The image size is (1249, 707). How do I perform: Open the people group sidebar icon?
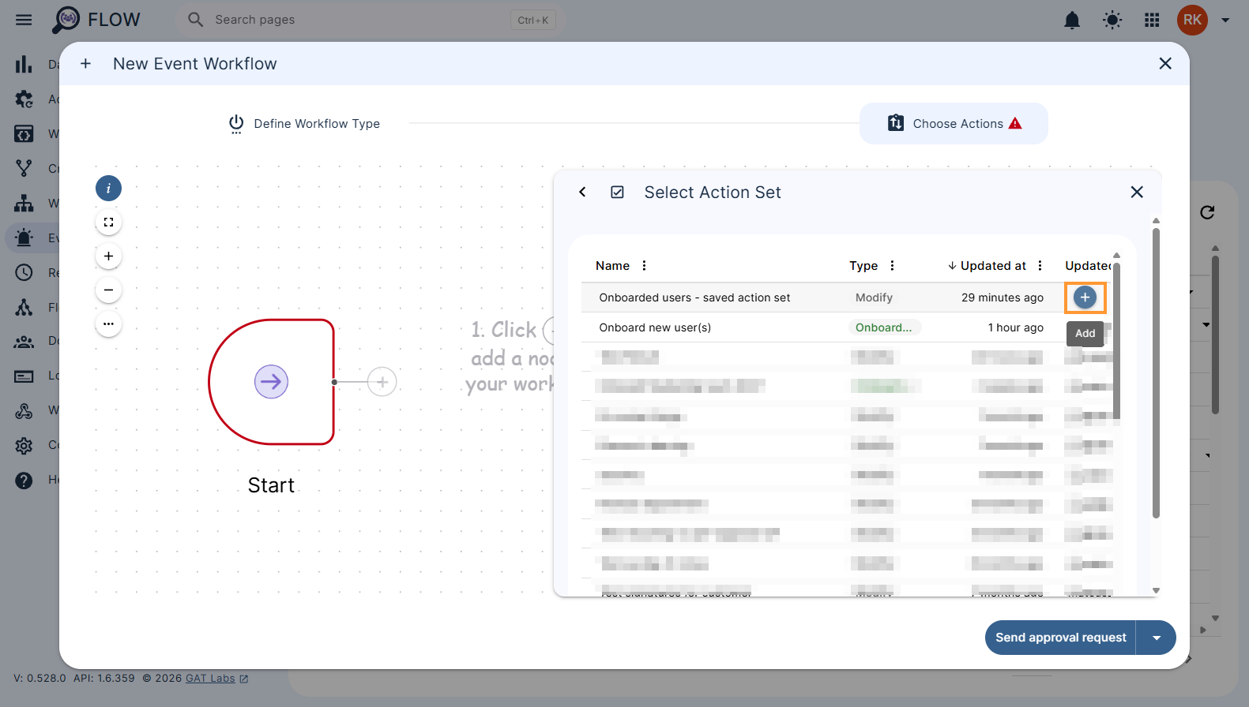coord(24,341)
